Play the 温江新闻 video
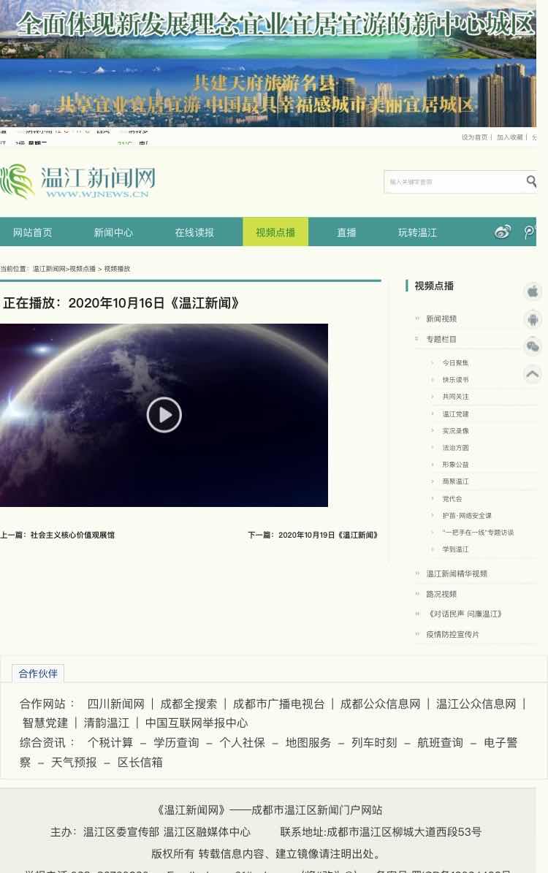548x873 pixels. click(164, 415)
